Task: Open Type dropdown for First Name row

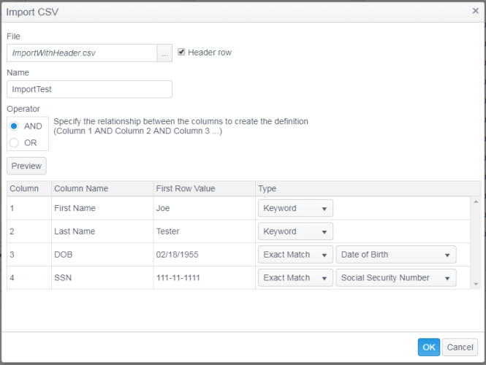Action: [295, 208]
